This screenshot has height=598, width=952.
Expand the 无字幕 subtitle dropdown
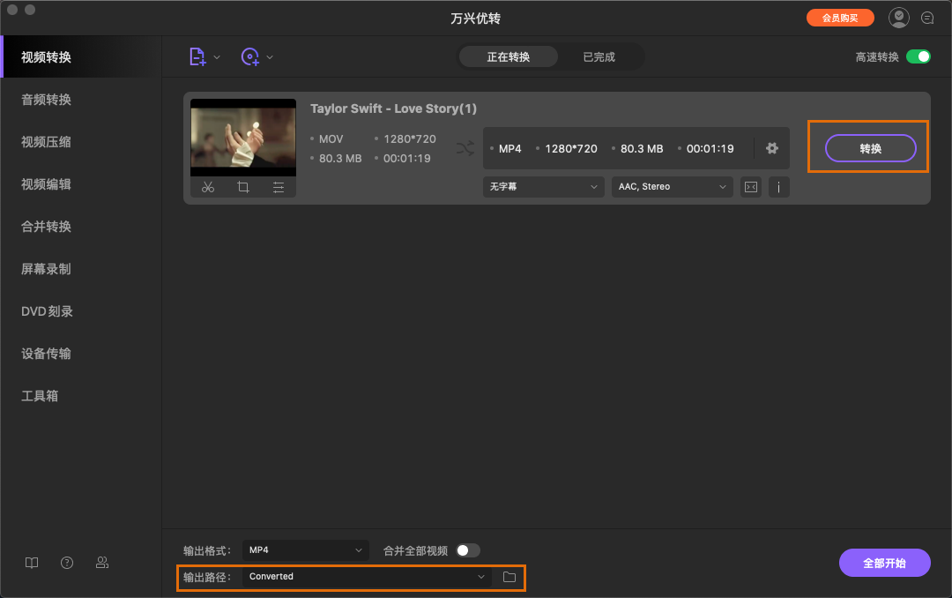[543, 187]
